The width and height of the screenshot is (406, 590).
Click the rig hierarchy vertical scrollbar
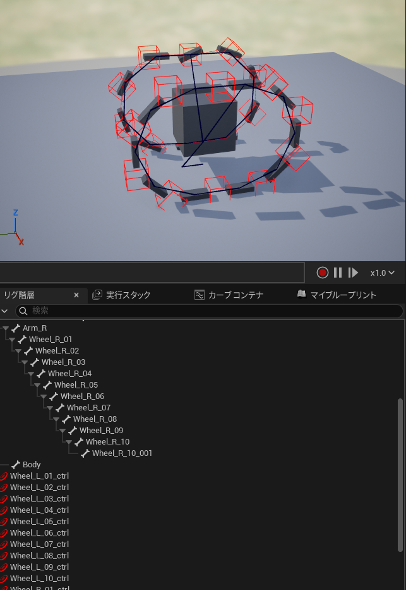click(400, 476)
